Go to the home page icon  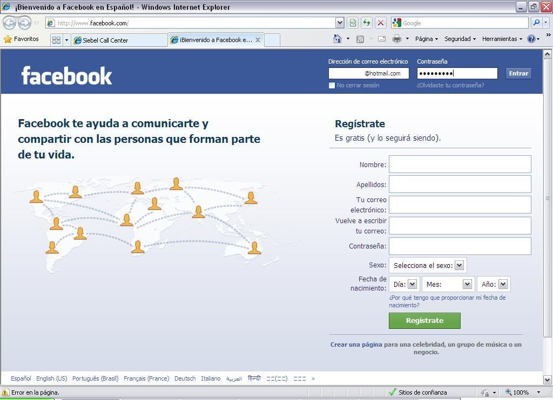(x=338, y=39)
